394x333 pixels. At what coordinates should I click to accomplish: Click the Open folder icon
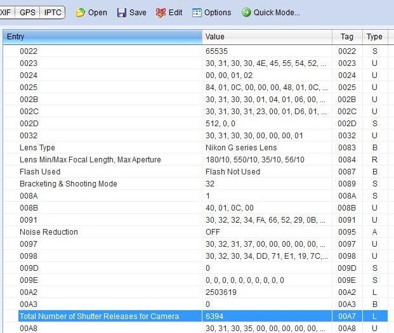click(80, 13)
